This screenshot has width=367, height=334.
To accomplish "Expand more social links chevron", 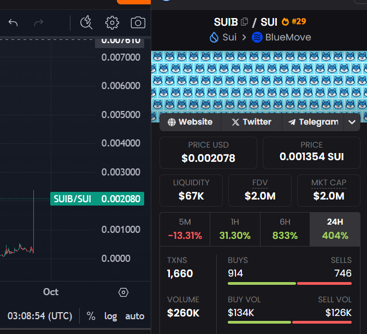I will pyautogui.click(x=352, y=122).
